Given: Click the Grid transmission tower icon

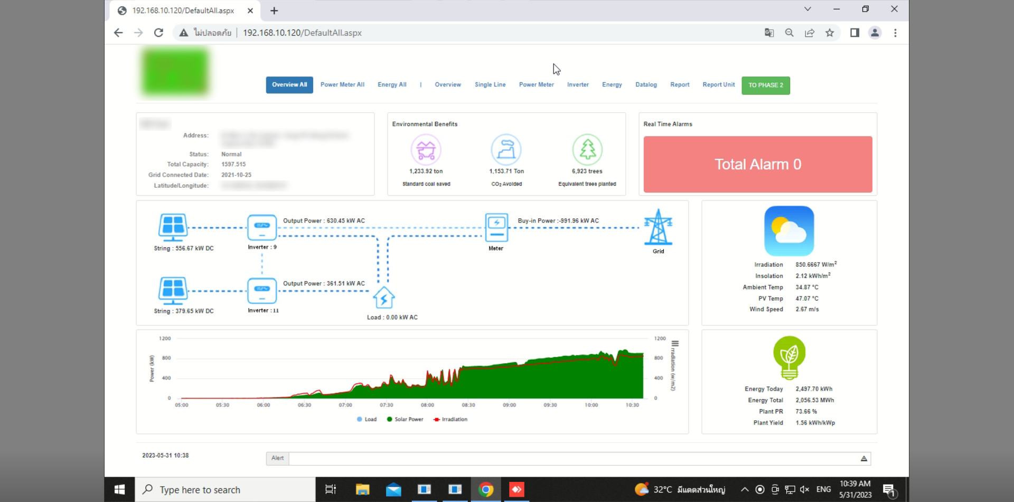Looking at the screenshot, I should tap(658, 227).
